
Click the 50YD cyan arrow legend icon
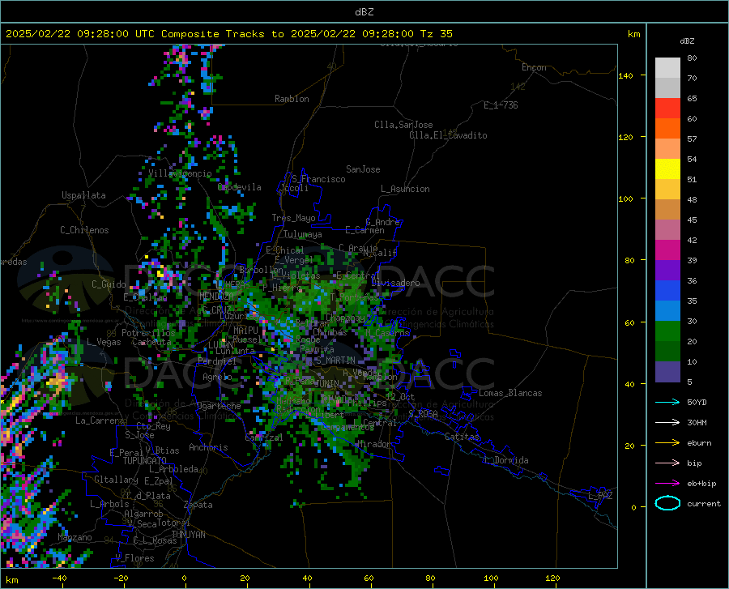click(667, 402)
